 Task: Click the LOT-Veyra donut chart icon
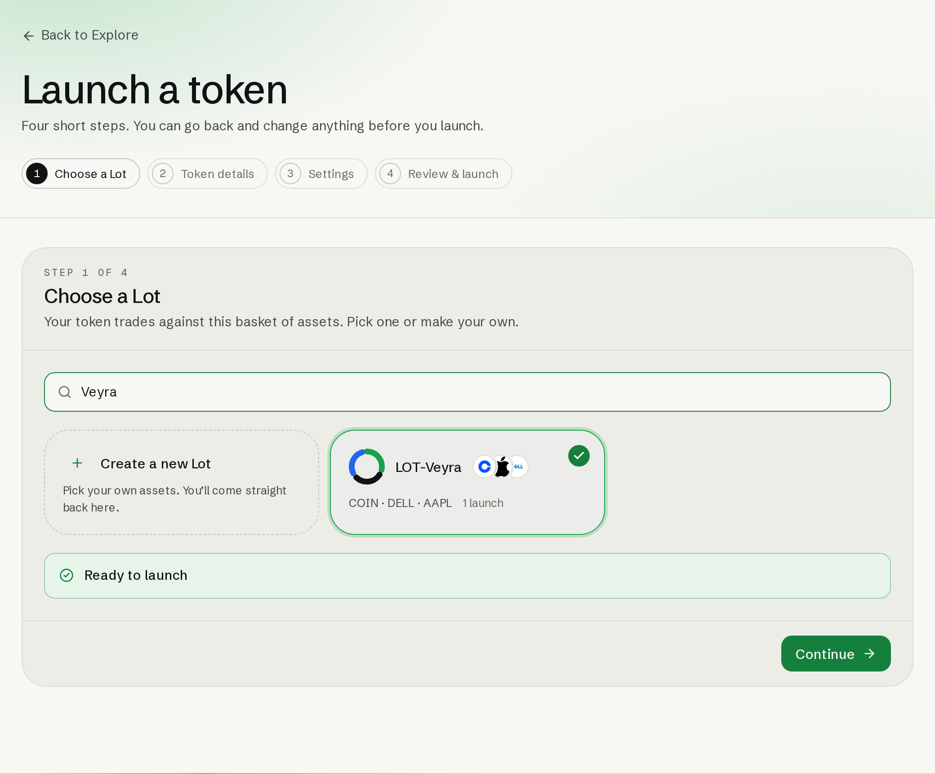[x=367, y=467]
